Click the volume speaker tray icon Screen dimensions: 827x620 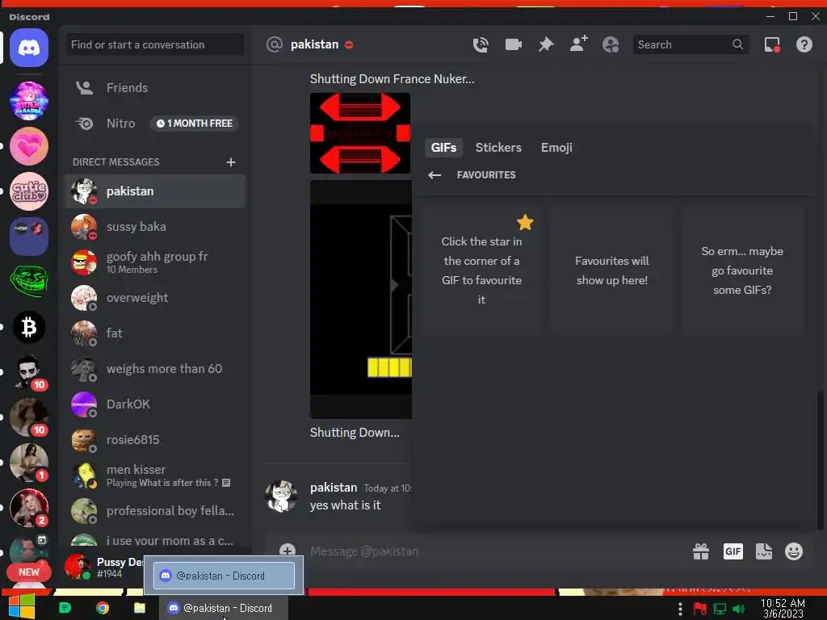pyautogui.click(x=738, y=609)
